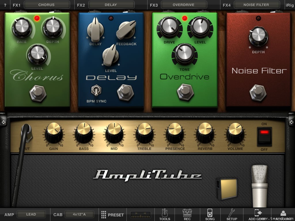The height and width of the screenshot is (221, 295).
Task: Open the FX1 Chorus effect selector
Action: (47, 5)
